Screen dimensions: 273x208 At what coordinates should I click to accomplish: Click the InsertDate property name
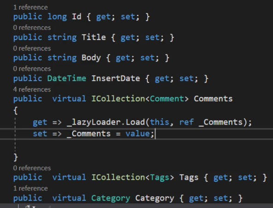[116, 78]
